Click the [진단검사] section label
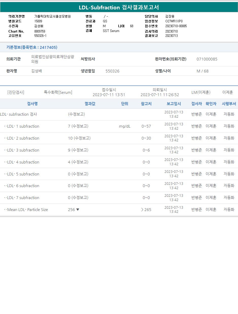 pos(16,93)
